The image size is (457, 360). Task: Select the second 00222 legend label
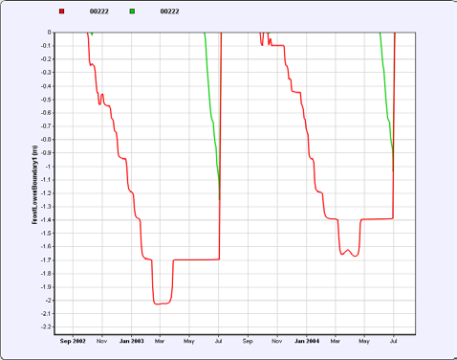tap(169, 11)
